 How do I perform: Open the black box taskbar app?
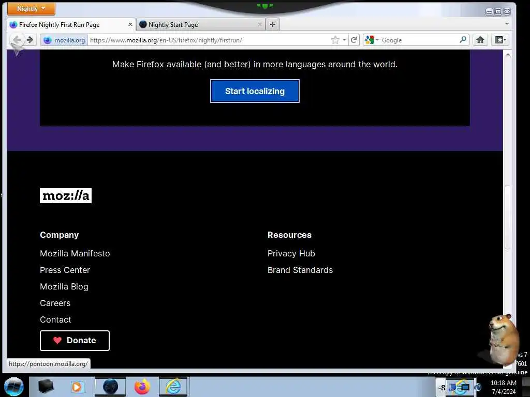[46, 387]
